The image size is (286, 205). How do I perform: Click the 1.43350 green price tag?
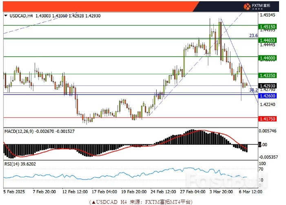[x=268, y=75]
